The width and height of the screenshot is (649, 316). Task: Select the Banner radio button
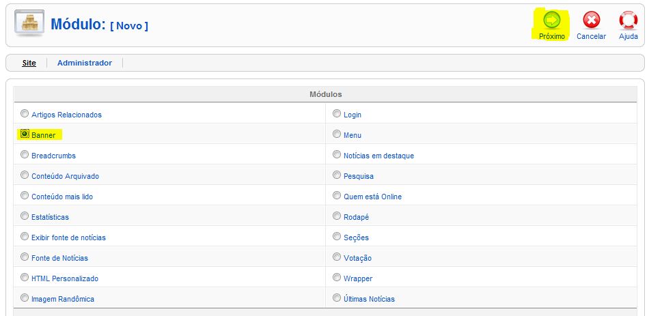(25, 134)
